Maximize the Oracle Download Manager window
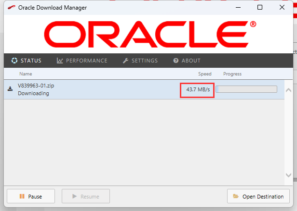297x211 pixels. 260,7
